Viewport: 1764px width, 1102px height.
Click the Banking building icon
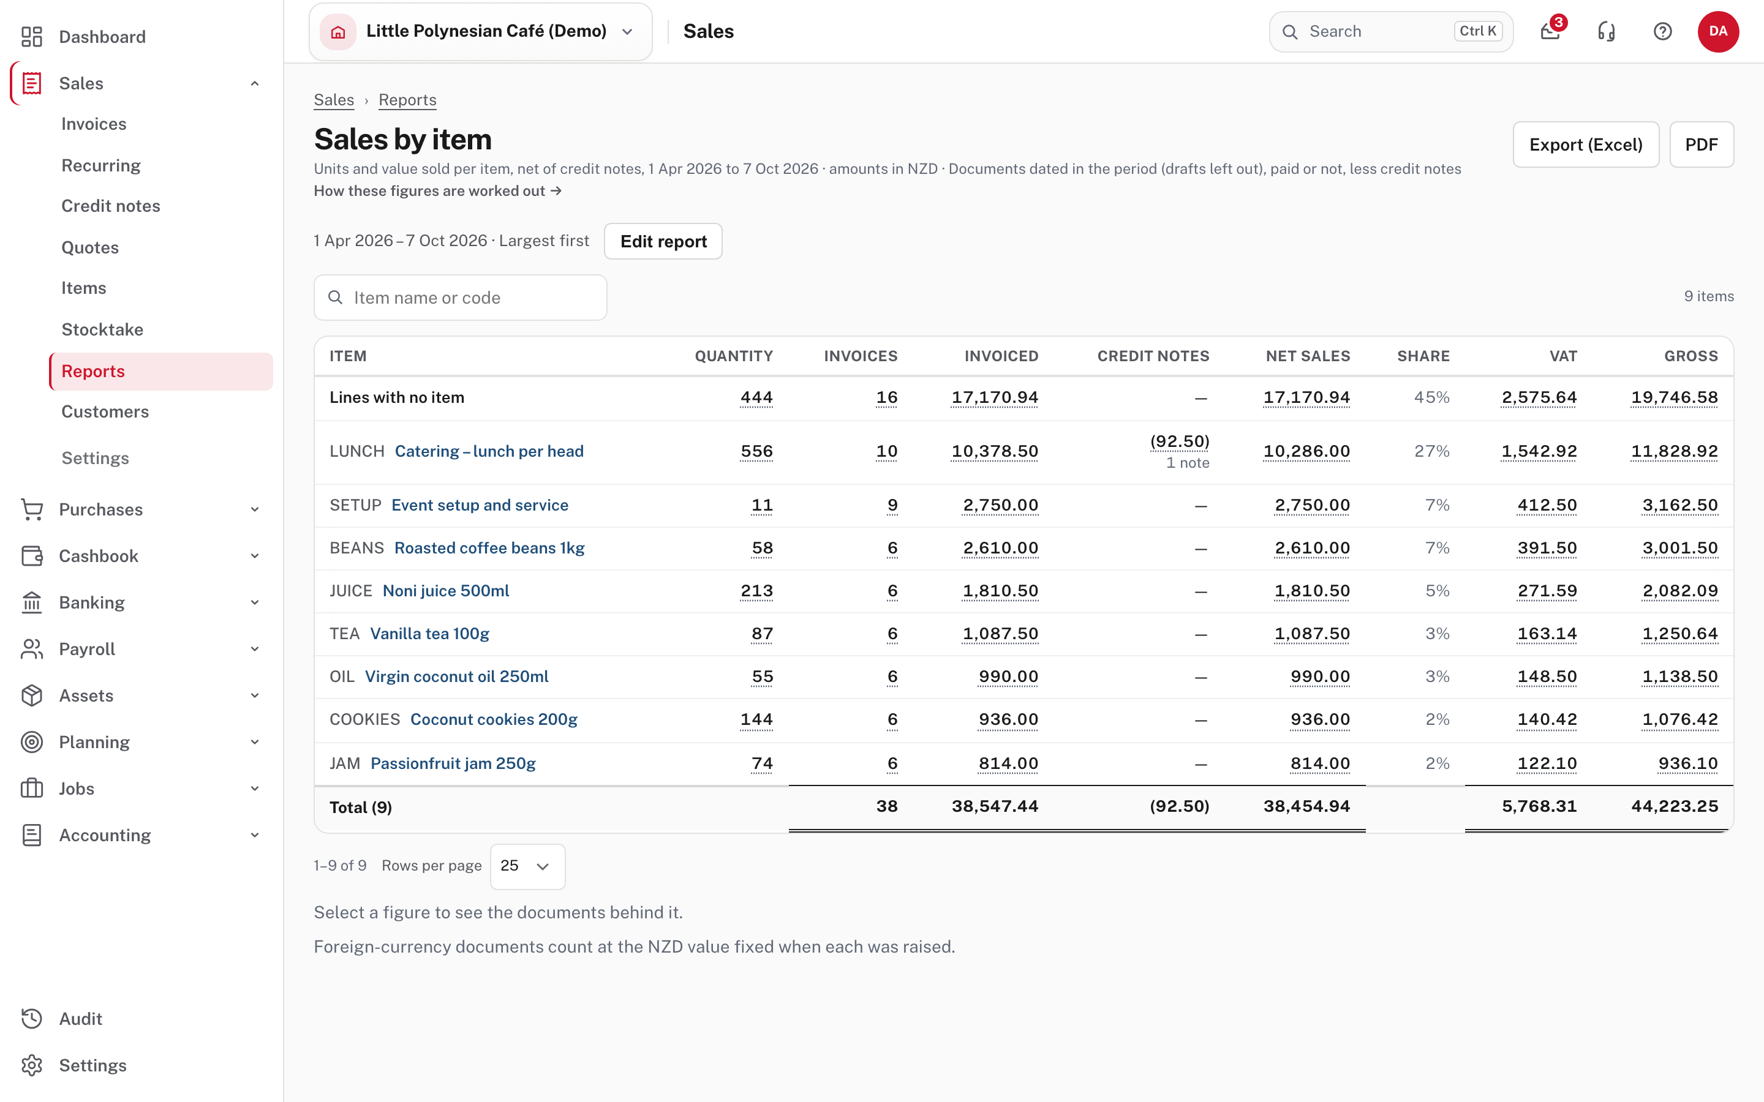31,603
